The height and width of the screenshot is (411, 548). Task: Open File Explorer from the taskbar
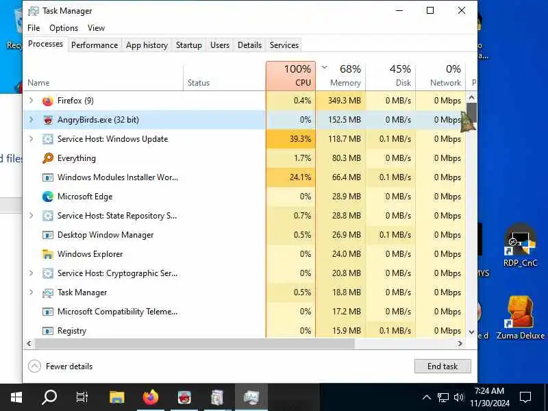(x=116, y=397)
